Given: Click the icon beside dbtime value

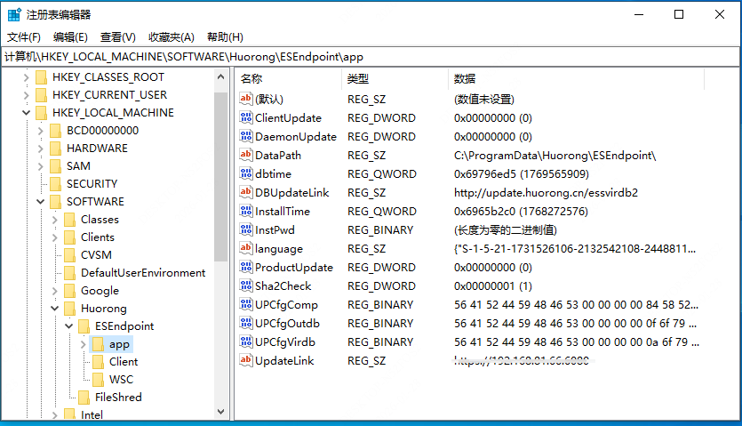Looking at the screenshot, I should [245, 173].
